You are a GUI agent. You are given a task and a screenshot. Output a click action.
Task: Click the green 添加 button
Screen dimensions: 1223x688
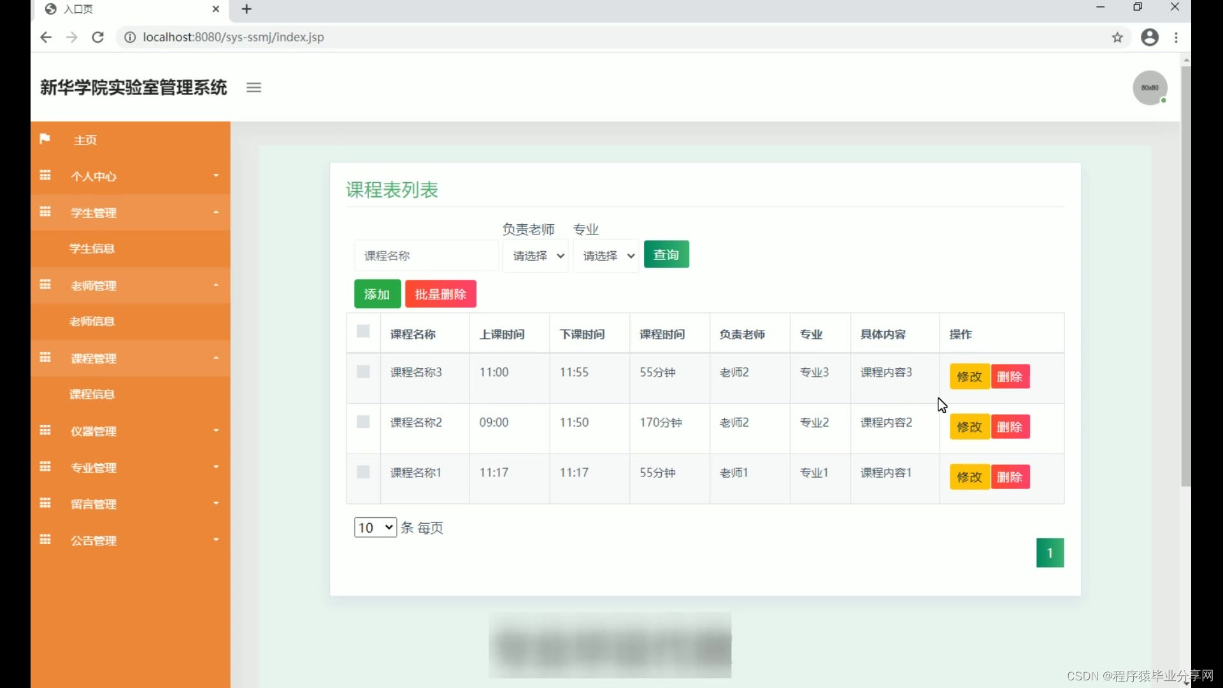[x=377, y=294]
